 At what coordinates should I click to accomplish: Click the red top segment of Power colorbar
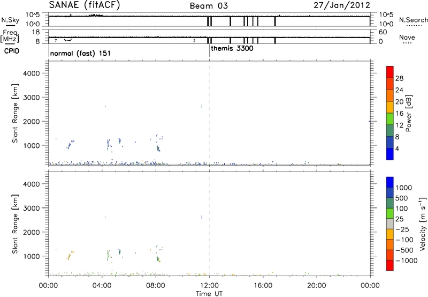click(x=390, y=72)
